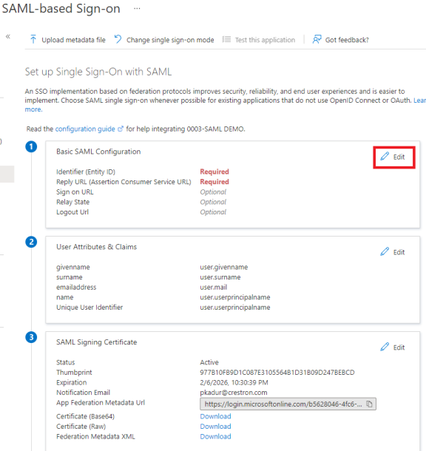
Task: Click Optional next to Relay State
Action: [x=213, y=202]
